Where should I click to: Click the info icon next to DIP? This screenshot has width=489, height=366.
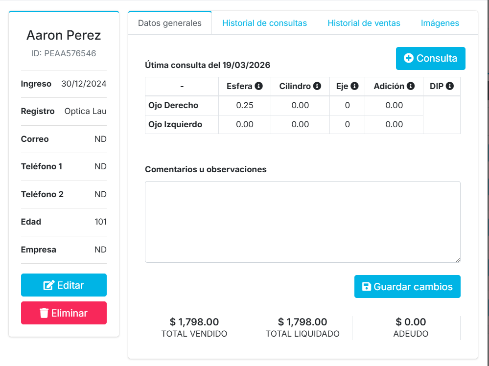point(449,86)
